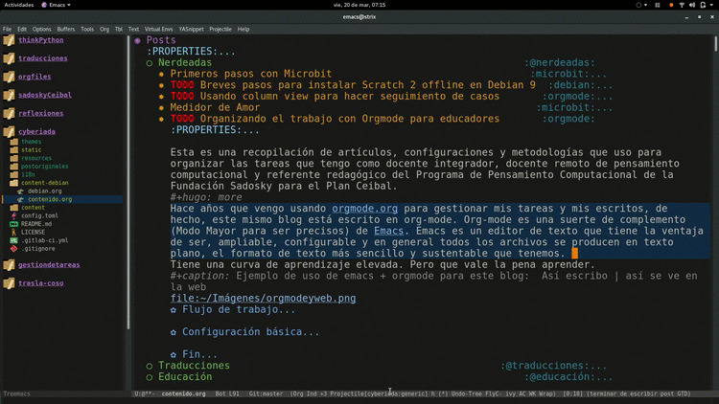Open the network status icon in top bar
This screenshot has width=719, height=404.
(682, 5)
